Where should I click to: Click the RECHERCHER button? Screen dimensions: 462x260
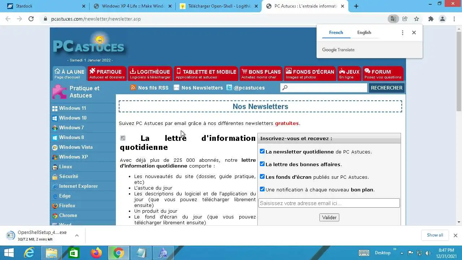387,88
